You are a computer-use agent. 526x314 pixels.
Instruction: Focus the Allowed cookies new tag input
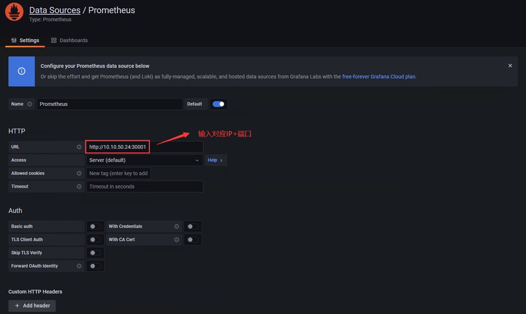click(118, 174)
